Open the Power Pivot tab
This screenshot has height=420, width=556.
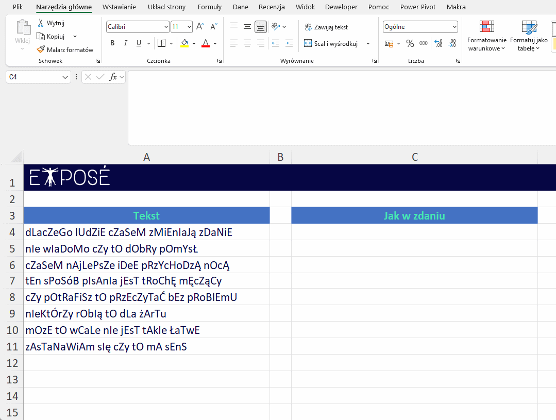417,7
